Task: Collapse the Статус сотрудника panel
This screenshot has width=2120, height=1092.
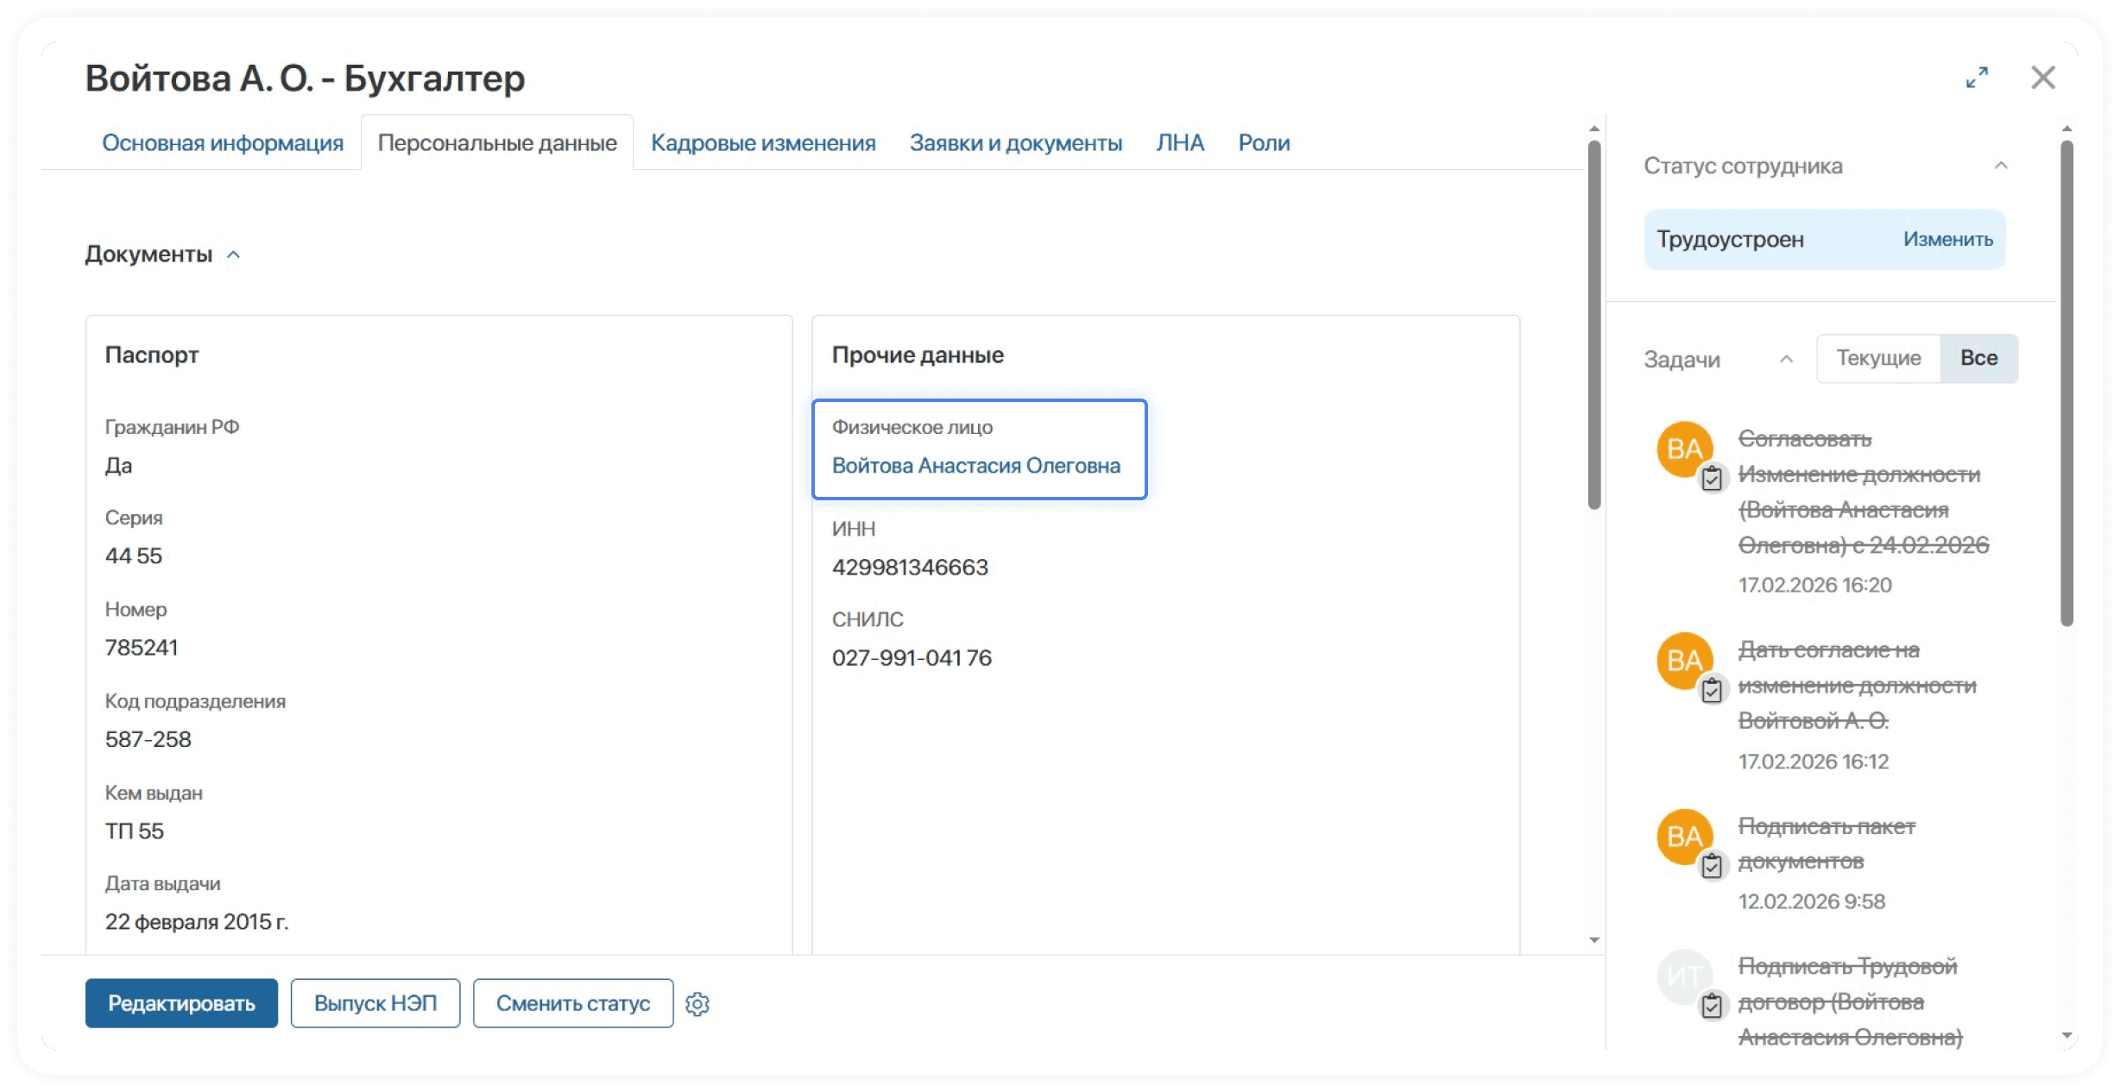Action: pos(2001,166)
